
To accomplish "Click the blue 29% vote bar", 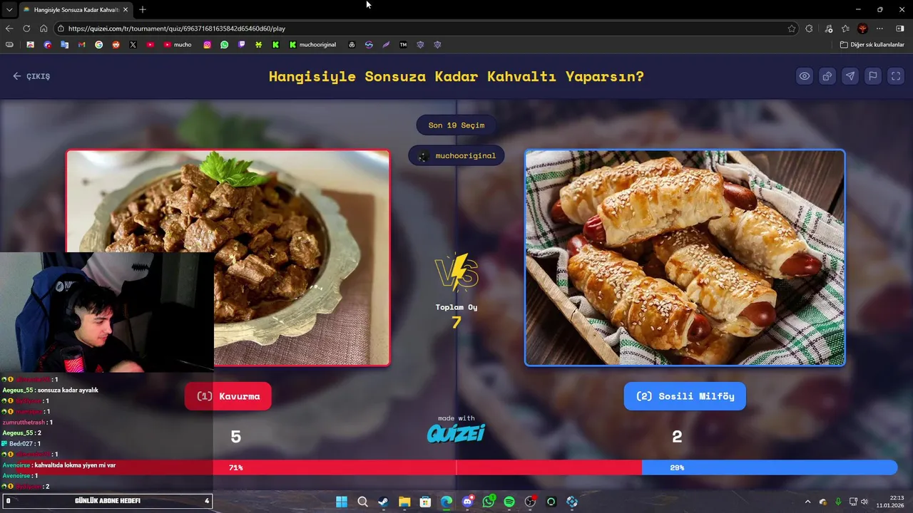I will pyautogui.click(x=770, y=467).
